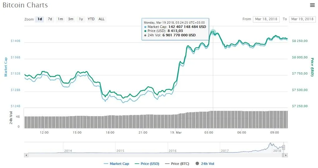Choose the 3m zoom option

[71, 19]
